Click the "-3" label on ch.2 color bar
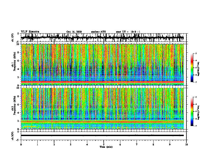Screen dimensions: 210x162 coord(195,97)
